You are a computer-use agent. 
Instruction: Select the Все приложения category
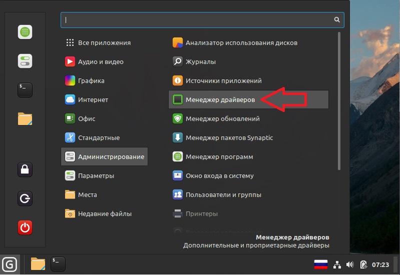click(x=104, y=43)
